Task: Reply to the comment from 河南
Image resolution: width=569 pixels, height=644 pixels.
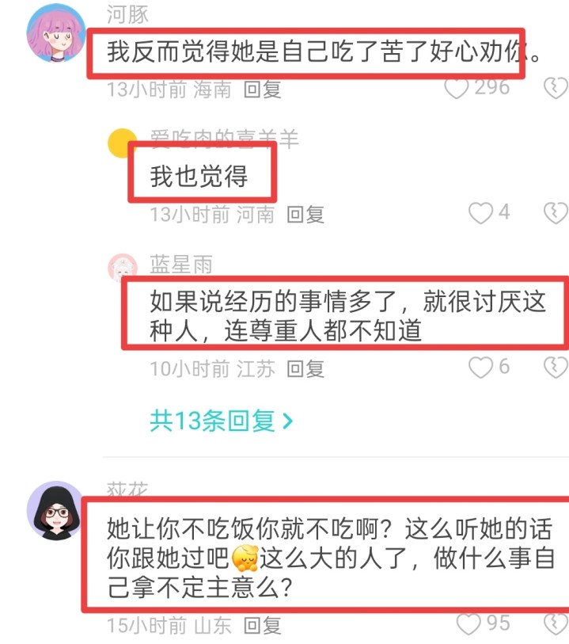Action: pyautogui.click(x=305, y=215)
